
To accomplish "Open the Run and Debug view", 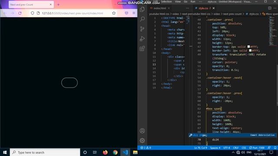I will 142,39.
